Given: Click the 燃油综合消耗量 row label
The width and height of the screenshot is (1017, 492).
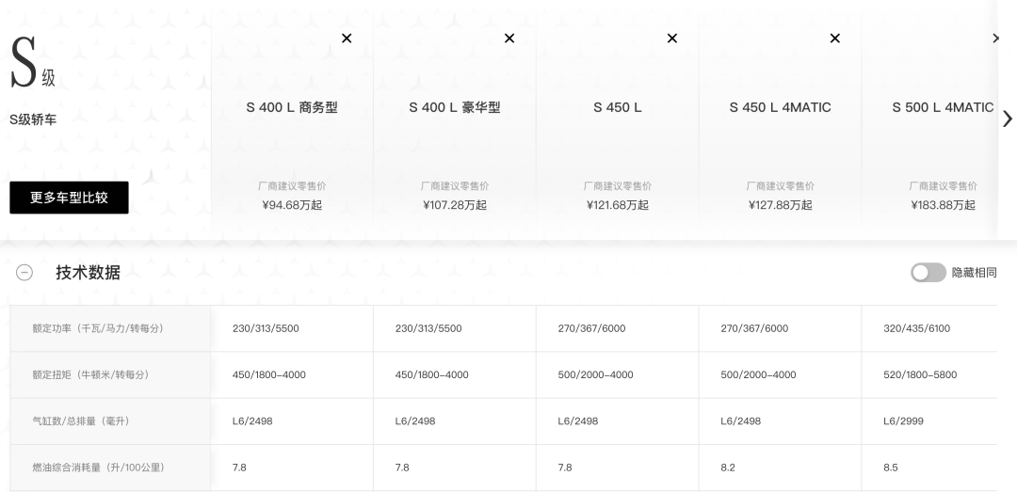Looking at the screenshot, I should pyautogui.click(x=98, y=468).
